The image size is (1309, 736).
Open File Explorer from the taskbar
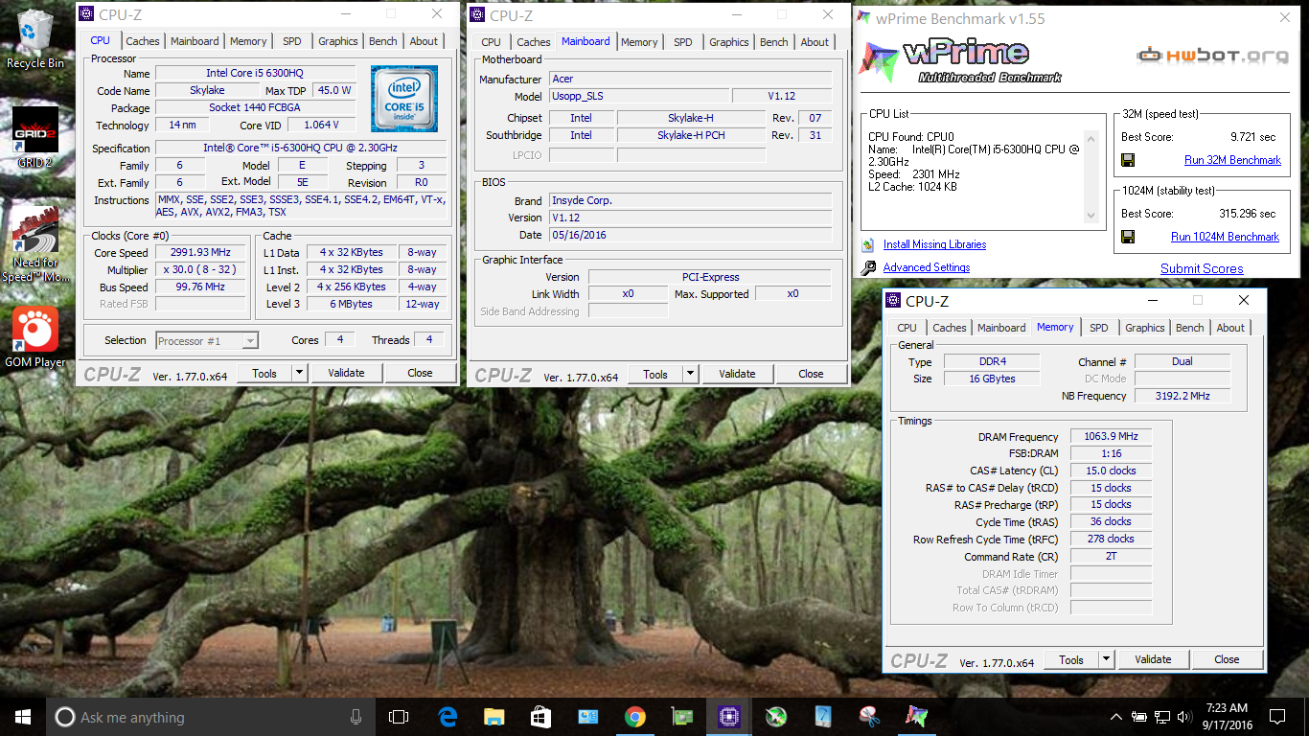tap(494, 717)
